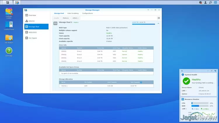
Task: Click the help question mark in Storage Manager title bar
Action: click(x=148, y=10)
